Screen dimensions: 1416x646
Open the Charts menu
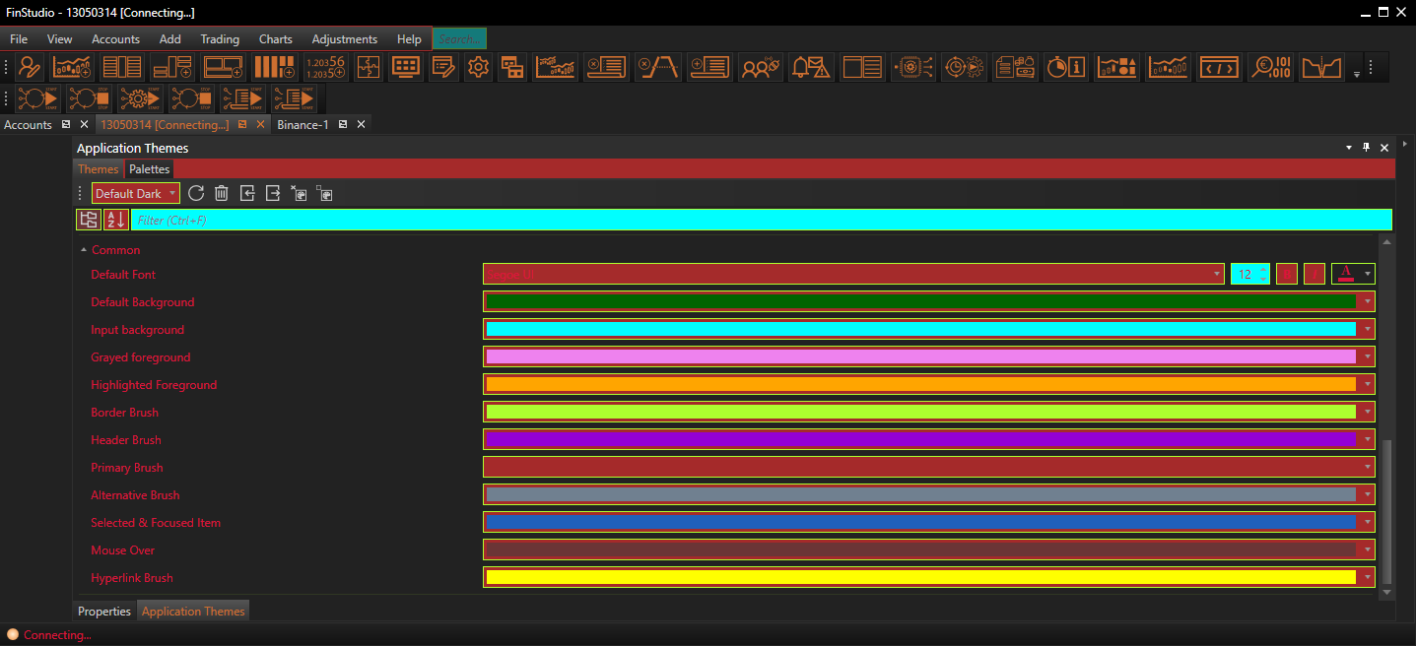click(x=275, y=39)
